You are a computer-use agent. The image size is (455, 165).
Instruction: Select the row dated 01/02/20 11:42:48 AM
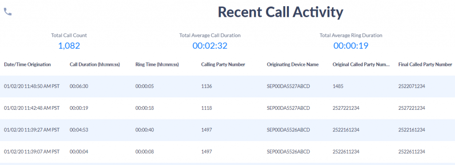(x=227, y=108)
